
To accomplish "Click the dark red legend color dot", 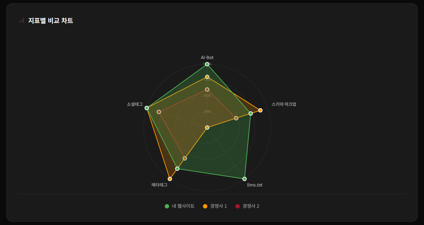I will coord(238,206).
